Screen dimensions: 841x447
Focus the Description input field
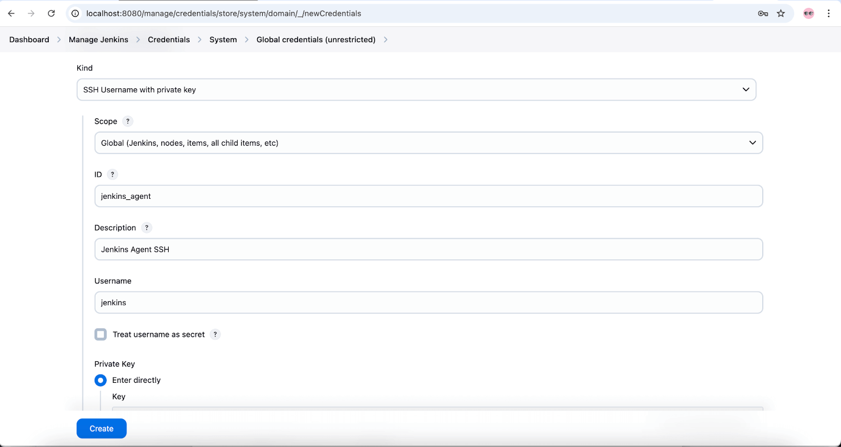[428, 249]
